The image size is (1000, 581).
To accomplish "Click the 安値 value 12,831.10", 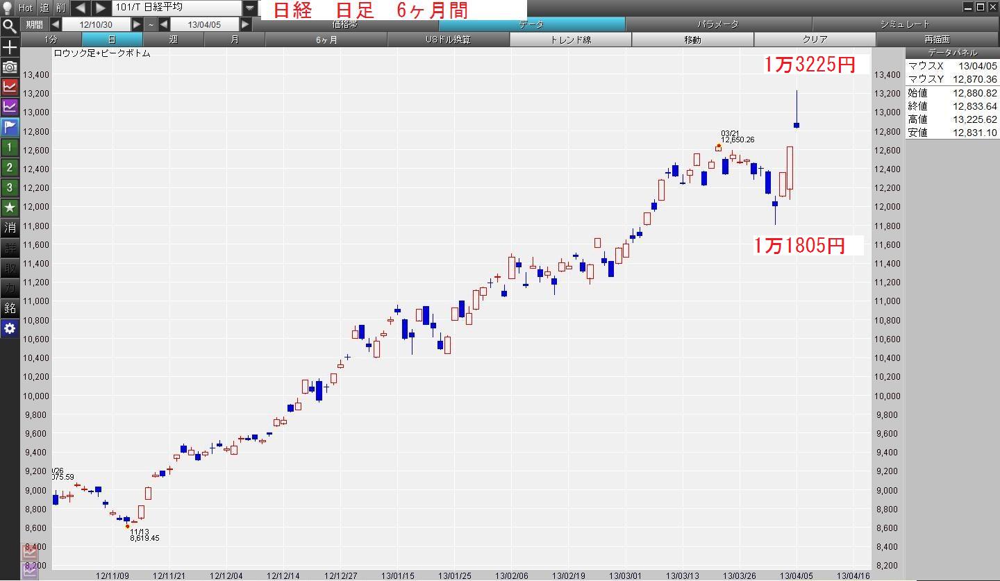I will (974, 132).
